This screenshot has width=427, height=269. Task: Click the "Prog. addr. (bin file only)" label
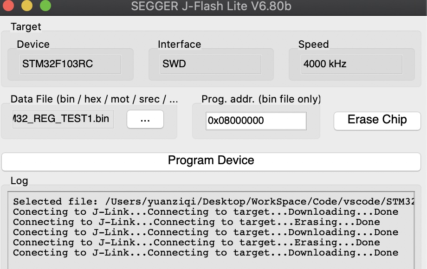(x=261, y=99)
